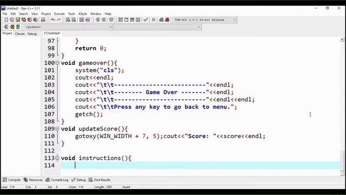Click the Find magnifier icon

68,19
